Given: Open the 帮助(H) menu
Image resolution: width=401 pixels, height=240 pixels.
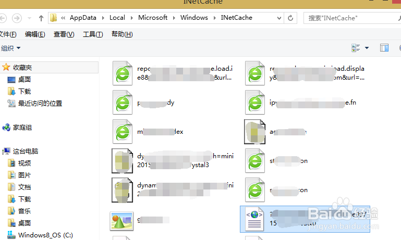Looking at the screenshot, I should 122,34.
